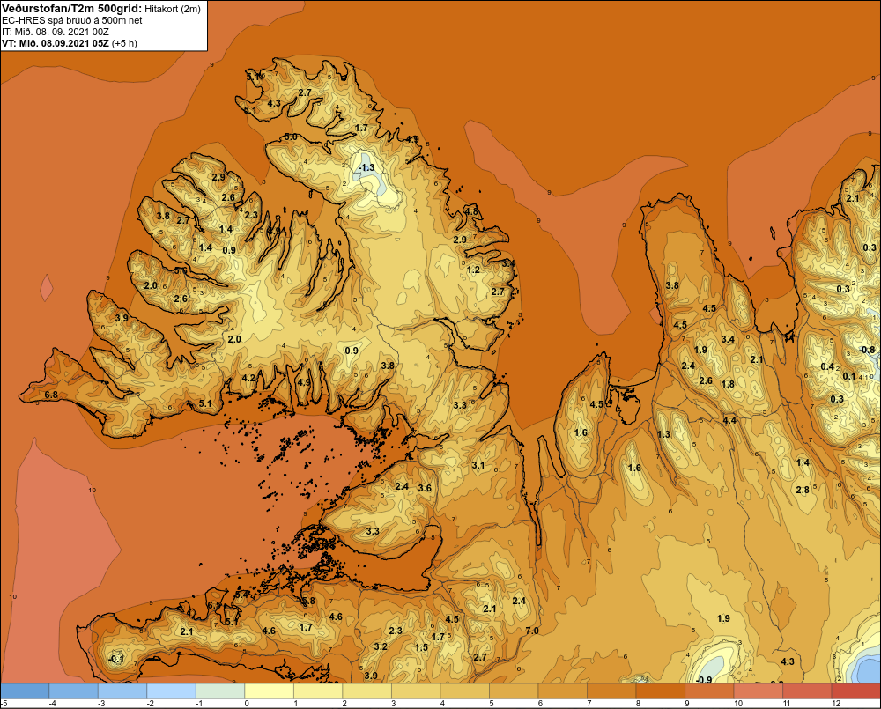Click the '-0.8' temperature value
Viewport: 881px width, 709px height.
(868, 350)
